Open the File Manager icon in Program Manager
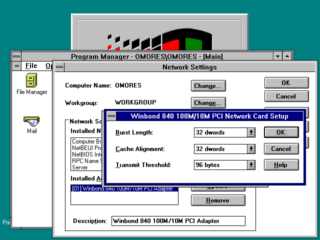Image resolution: width=320 pixels, height=240 pixels. 31,83
